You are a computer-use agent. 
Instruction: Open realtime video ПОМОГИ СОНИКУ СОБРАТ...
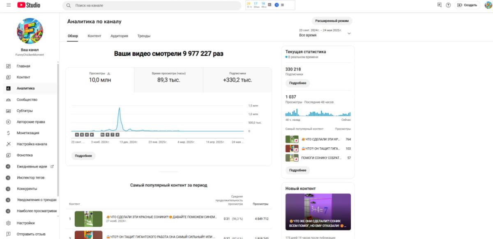tap(318, 158)
